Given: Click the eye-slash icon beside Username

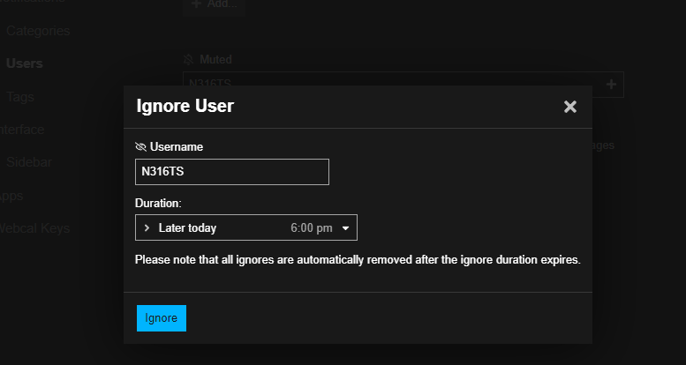Looking at the screenshot, I should 140,146.
